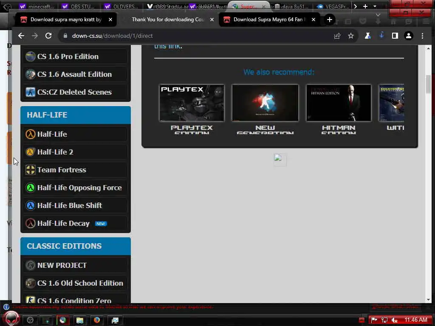435x326 pixels.
Task: Click the Half-Life orange lambda icon
Action: point(31,134)
